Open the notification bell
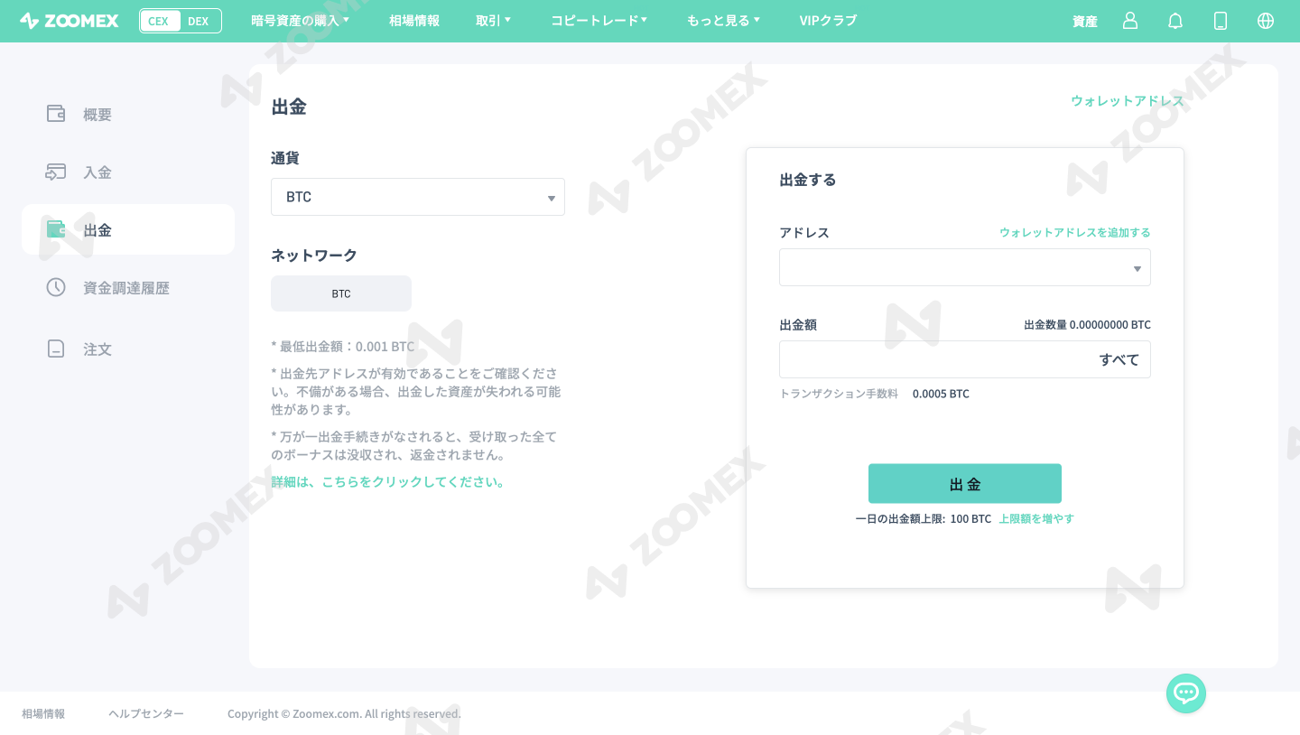 pyautogui.click(x=1175, y=20)
